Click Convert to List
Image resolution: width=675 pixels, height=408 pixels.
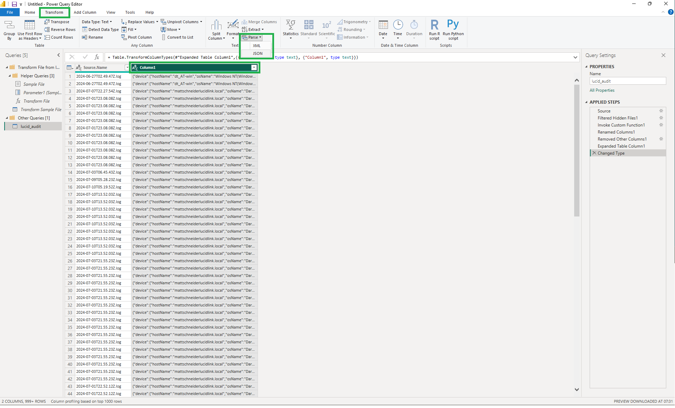(x=177, y=37)
